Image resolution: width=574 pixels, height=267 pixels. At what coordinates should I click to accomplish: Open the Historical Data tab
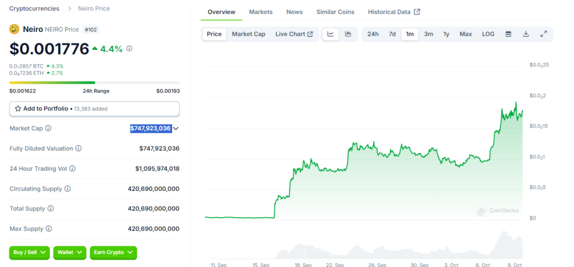394,12
